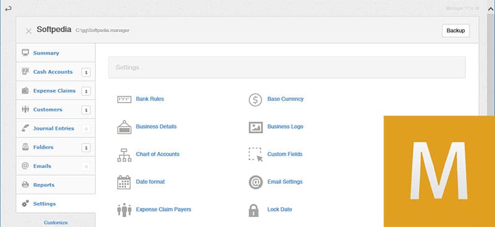Go to the Customers tab

click(56, 109)
